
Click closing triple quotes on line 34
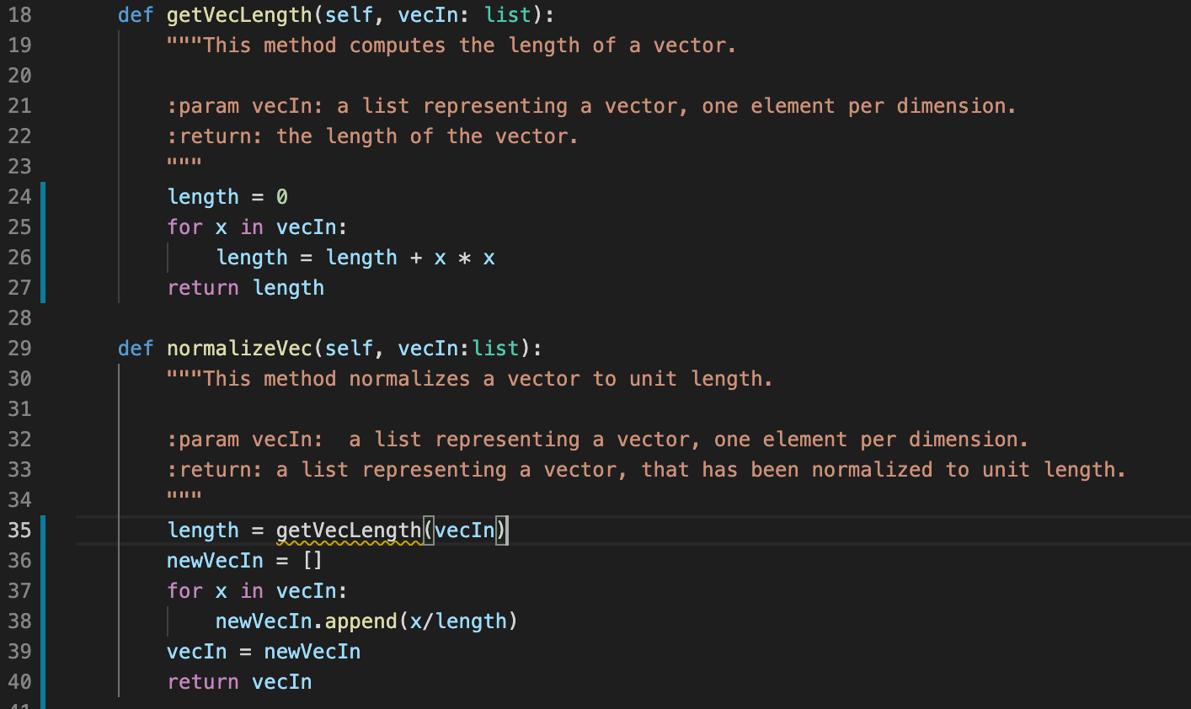[x=184, y=497]
